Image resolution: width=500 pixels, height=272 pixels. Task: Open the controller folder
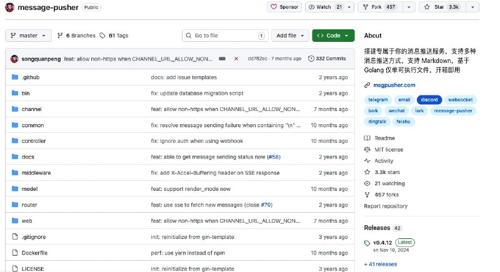(34, 141)
